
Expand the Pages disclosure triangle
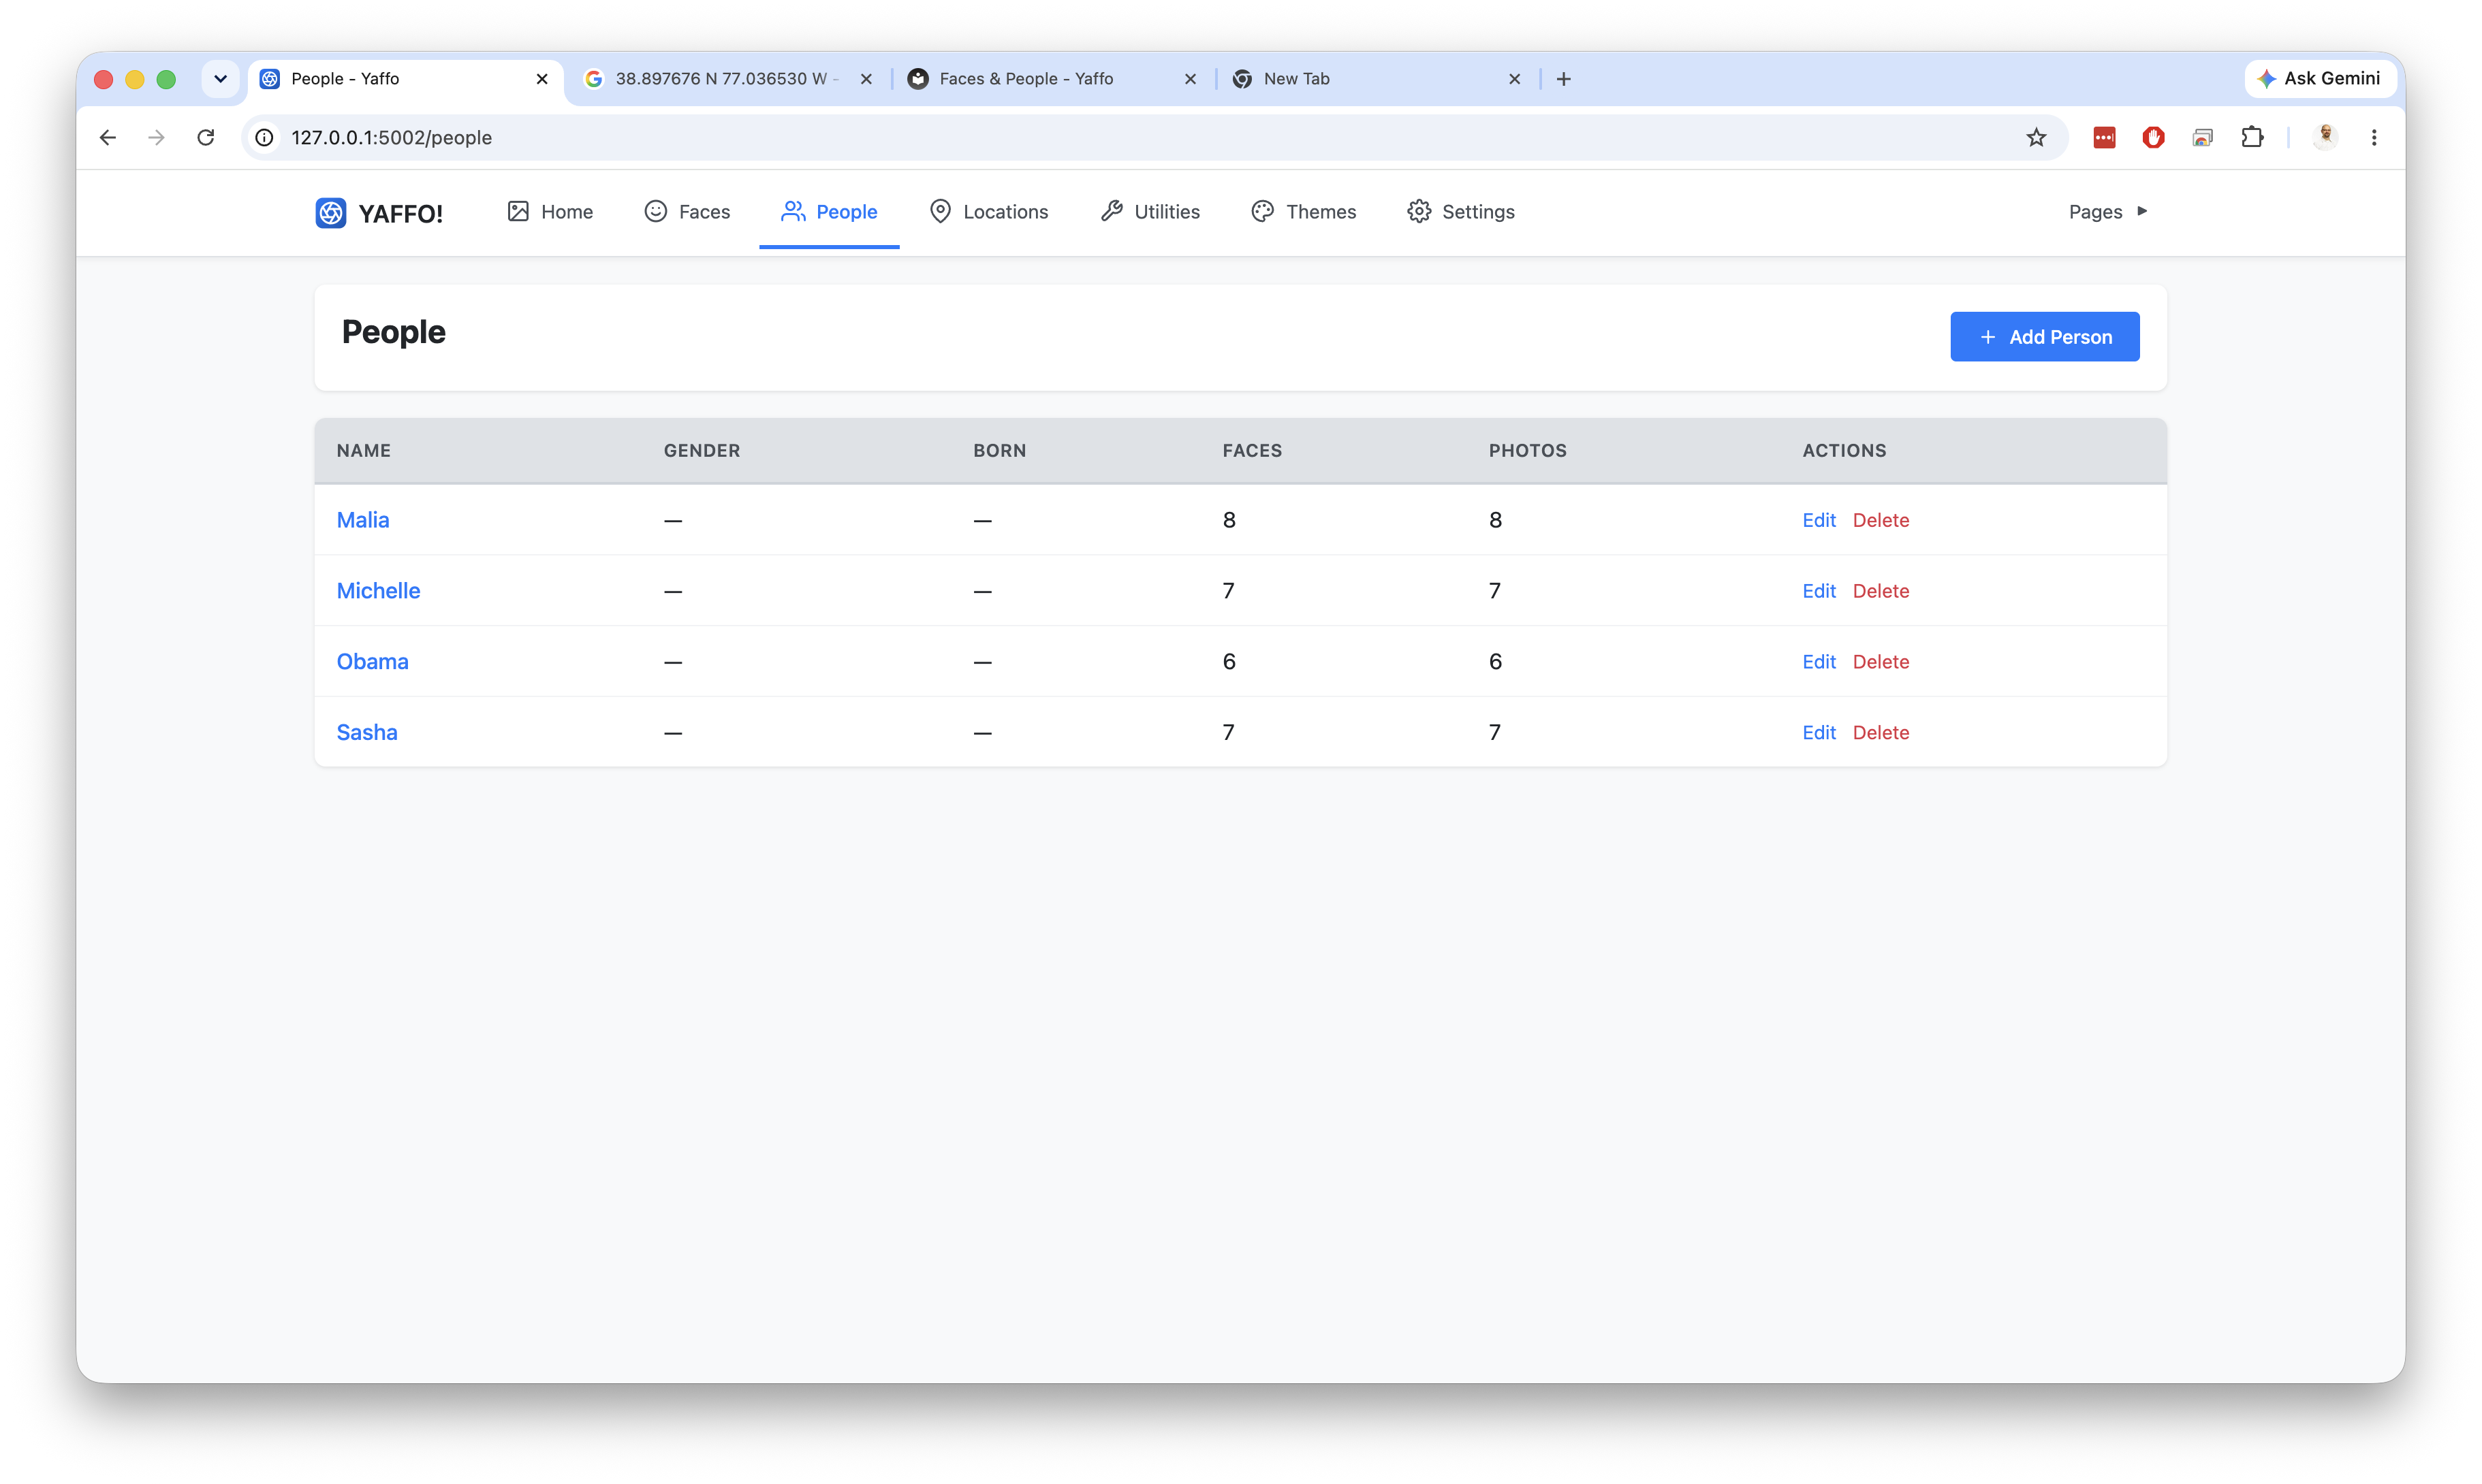click(2142, 211)
